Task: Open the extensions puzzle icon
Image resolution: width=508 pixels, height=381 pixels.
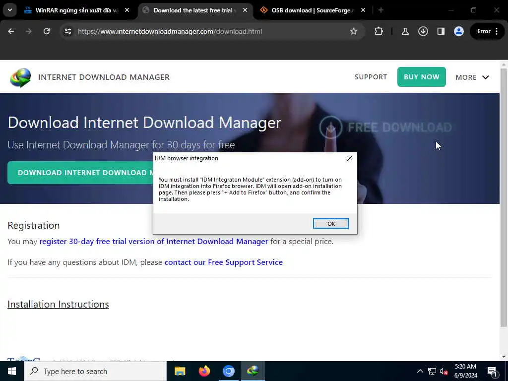Action: pyautogui.click(x=379, y=31)
